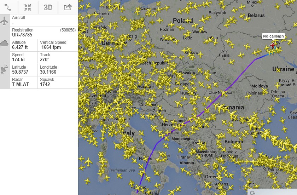297x195 pixels.
Task: Open the 3D cockpit view
Action: pos(48,7)
